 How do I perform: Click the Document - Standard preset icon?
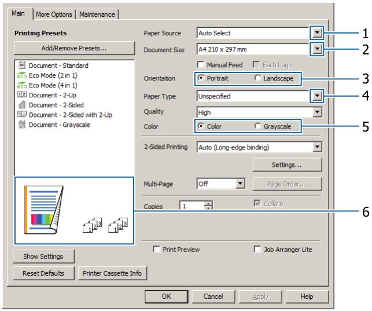[22, 65]
